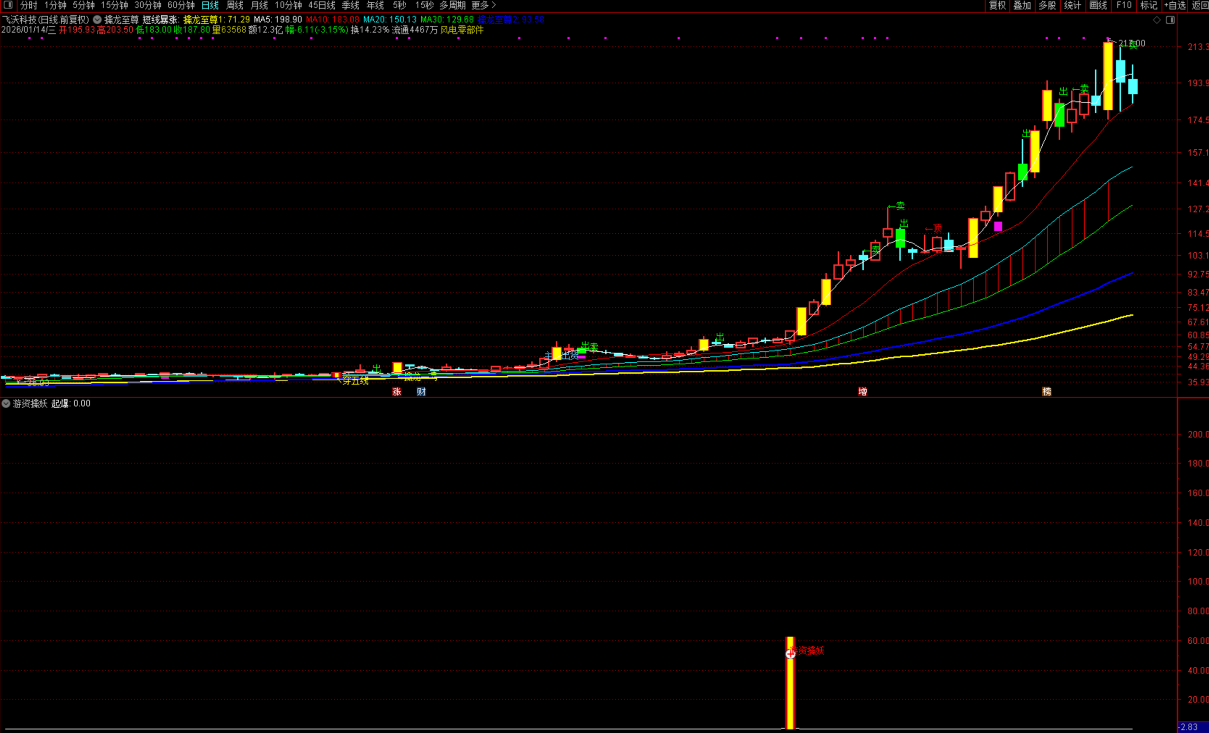Switch to 周线 weekly period tab
Screen dimensions: 1209x733
(x=235, y=5)
